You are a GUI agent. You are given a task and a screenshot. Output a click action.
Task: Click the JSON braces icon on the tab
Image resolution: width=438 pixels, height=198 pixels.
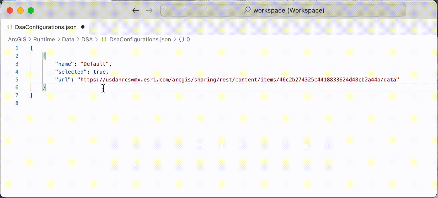coord(10,27)
